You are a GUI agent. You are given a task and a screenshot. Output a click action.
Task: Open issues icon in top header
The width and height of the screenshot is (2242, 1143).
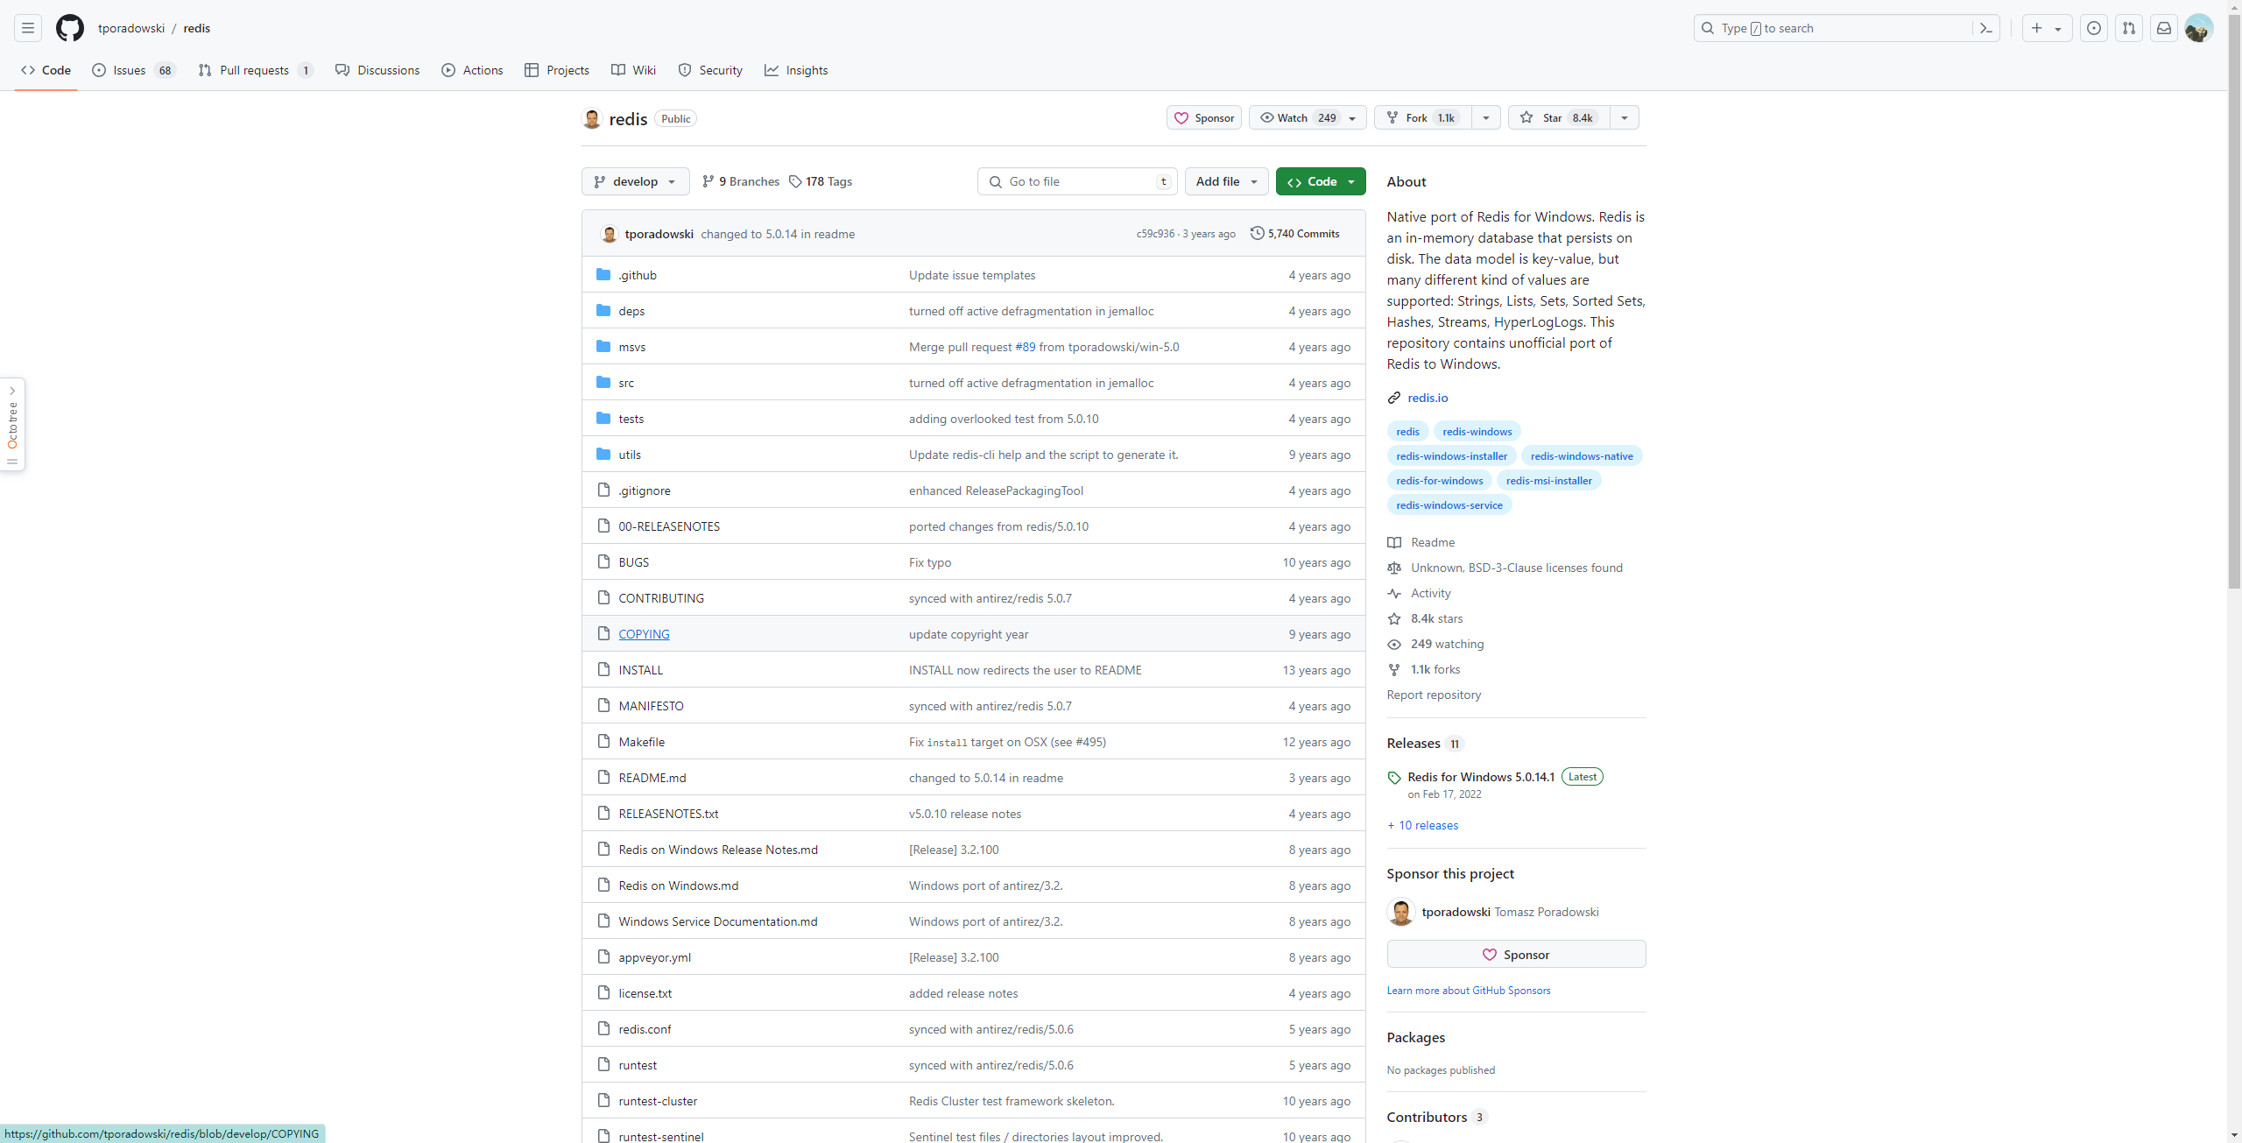(2093, 28)
